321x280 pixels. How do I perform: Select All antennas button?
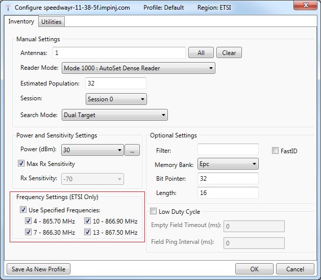point(201,53)
